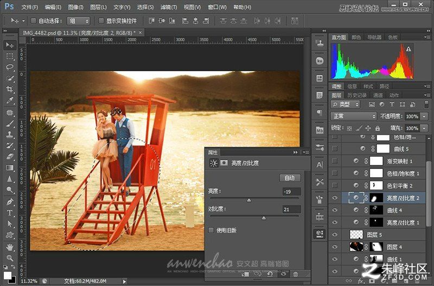The height and width of the screenshot is (286, 434).
Task: Select the Lasso tool
Action: (x=10, y=67)
